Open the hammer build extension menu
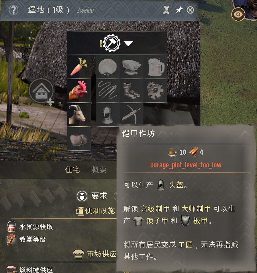Image resolution: width=257 pixels, height=273 pixels. click(112, 43)
